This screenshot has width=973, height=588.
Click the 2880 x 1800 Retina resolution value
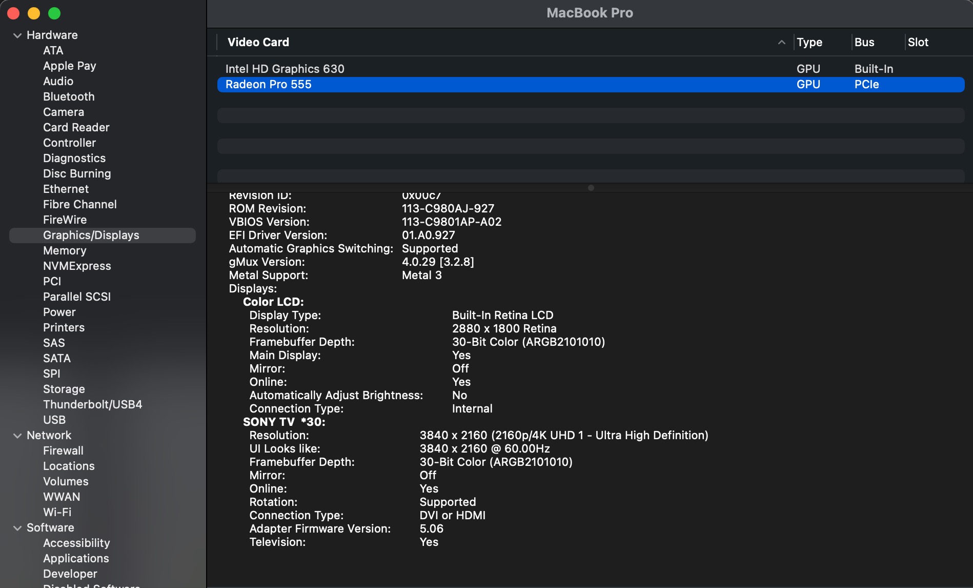click(504, 328)
